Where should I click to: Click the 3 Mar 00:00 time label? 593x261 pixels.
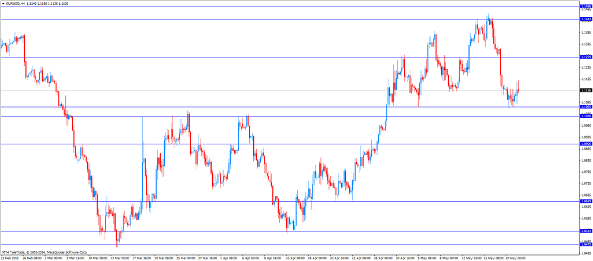coord(54,259)
